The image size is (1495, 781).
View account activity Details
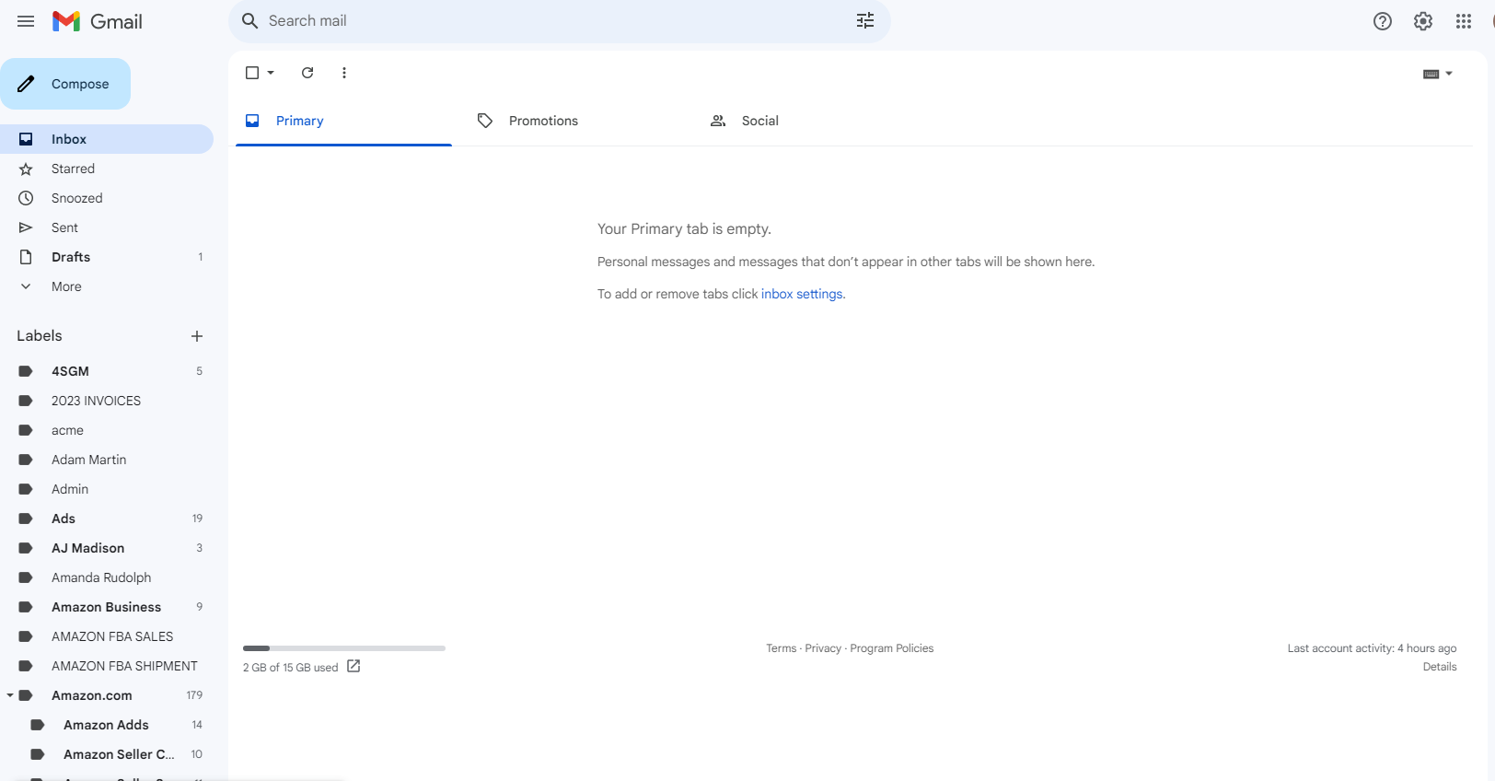pos(1440,667)
